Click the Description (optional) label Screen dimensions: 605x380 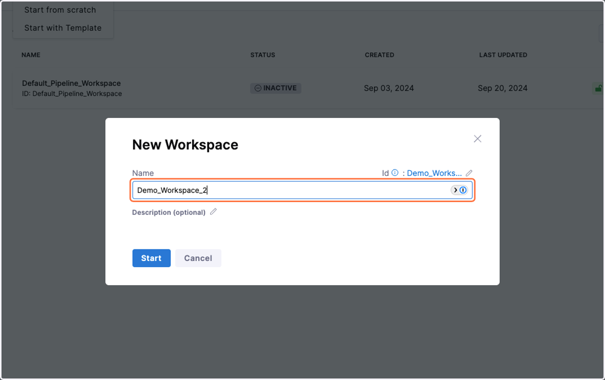169,212
